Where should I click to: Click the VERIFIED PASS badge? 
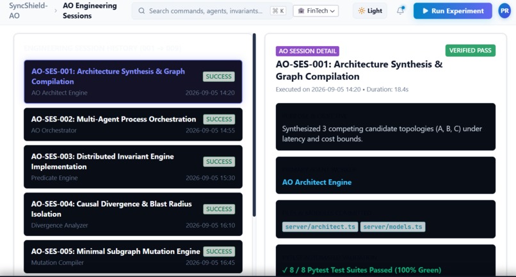471,51
